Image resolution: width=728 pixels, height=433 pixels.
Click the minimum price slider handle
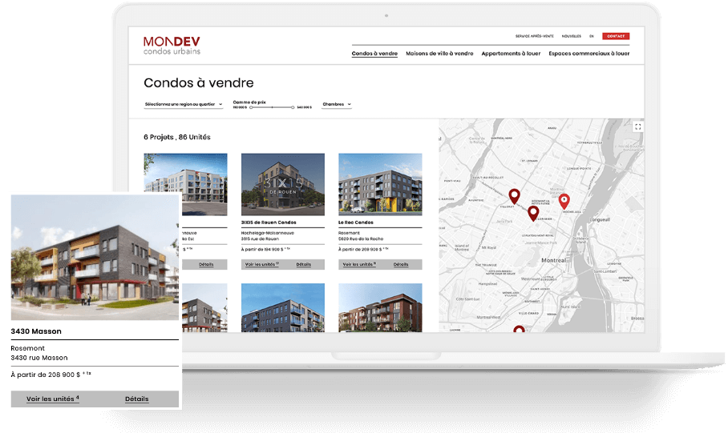251,107
